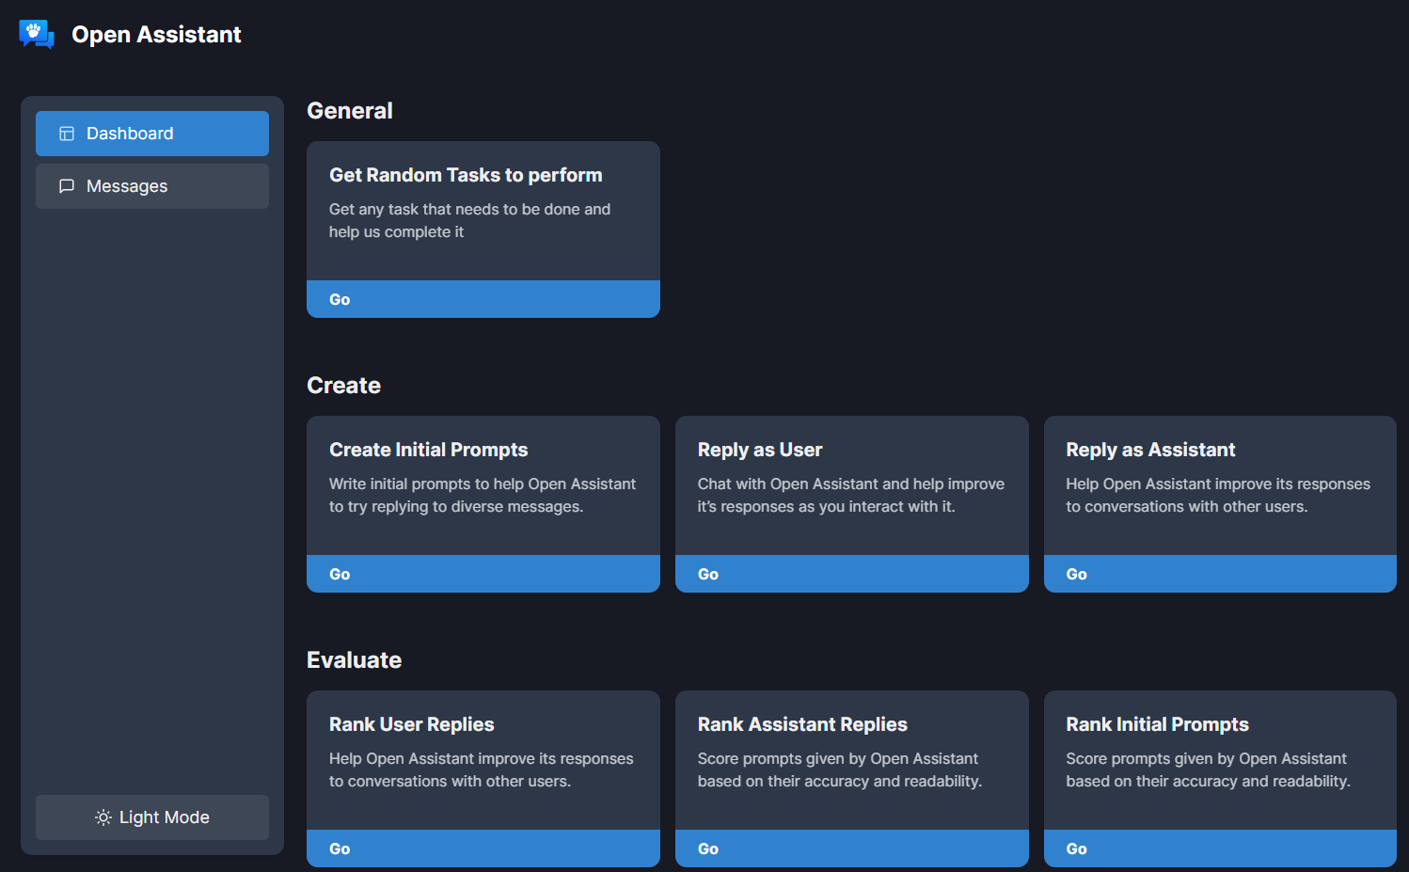Click Go under Reply as User

(x=852, y=574)
